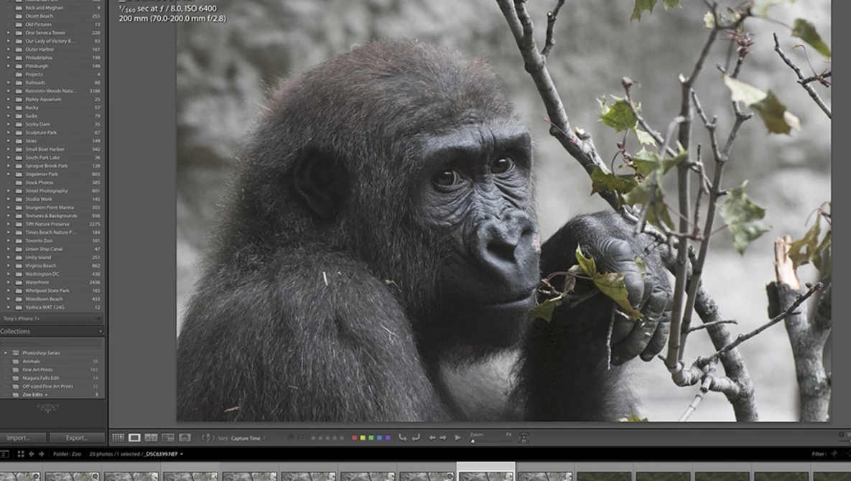
Task: Click the 'Folder : Zoo' source text
Action: (68, 454)
